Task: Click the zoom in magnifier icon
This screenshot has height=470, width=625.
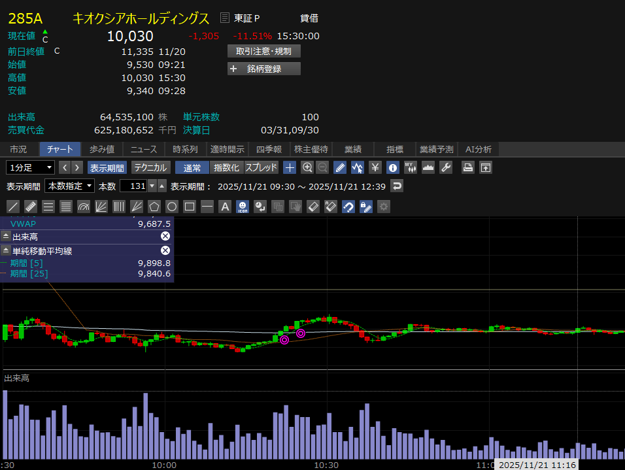Action: click(307, 167)
